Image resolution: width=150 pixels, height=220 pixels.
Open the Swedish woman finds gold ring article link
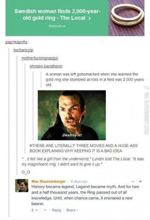[57, 14]
